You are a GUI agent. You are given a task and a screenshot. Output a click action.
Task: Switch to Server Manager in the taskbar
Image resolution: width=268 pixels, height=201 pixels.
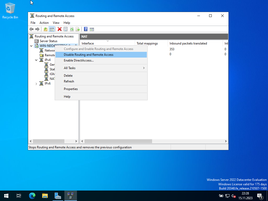58,196
